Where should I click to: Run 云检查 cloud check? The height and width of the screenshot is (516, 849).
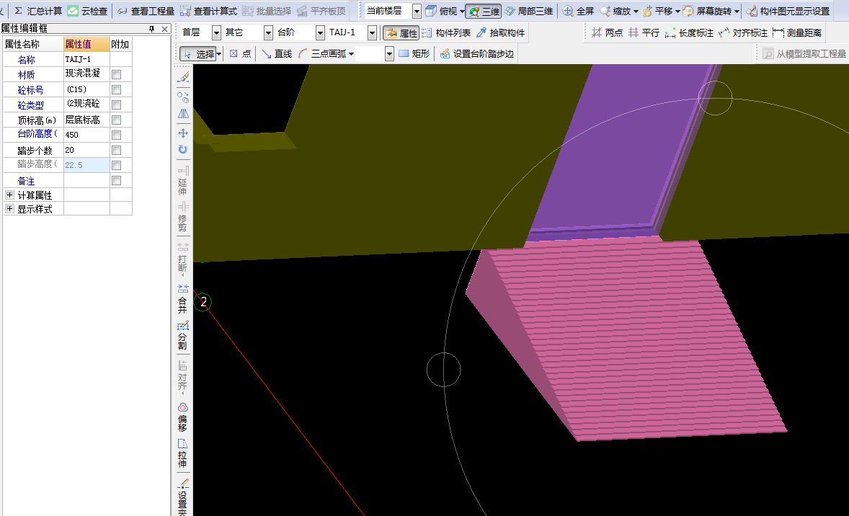click(x=87, y=11)
